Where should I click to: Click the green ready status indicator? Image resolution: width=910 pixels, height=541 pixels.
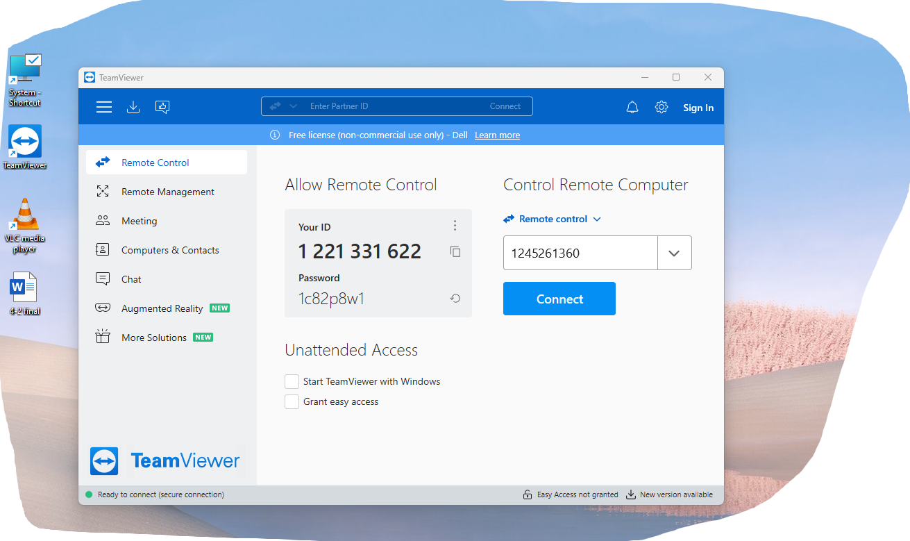coord(89,495)
